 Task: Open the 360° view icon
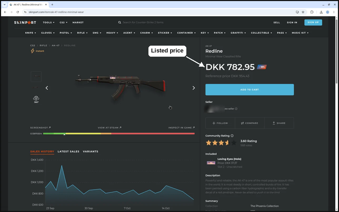coord(36,99)
